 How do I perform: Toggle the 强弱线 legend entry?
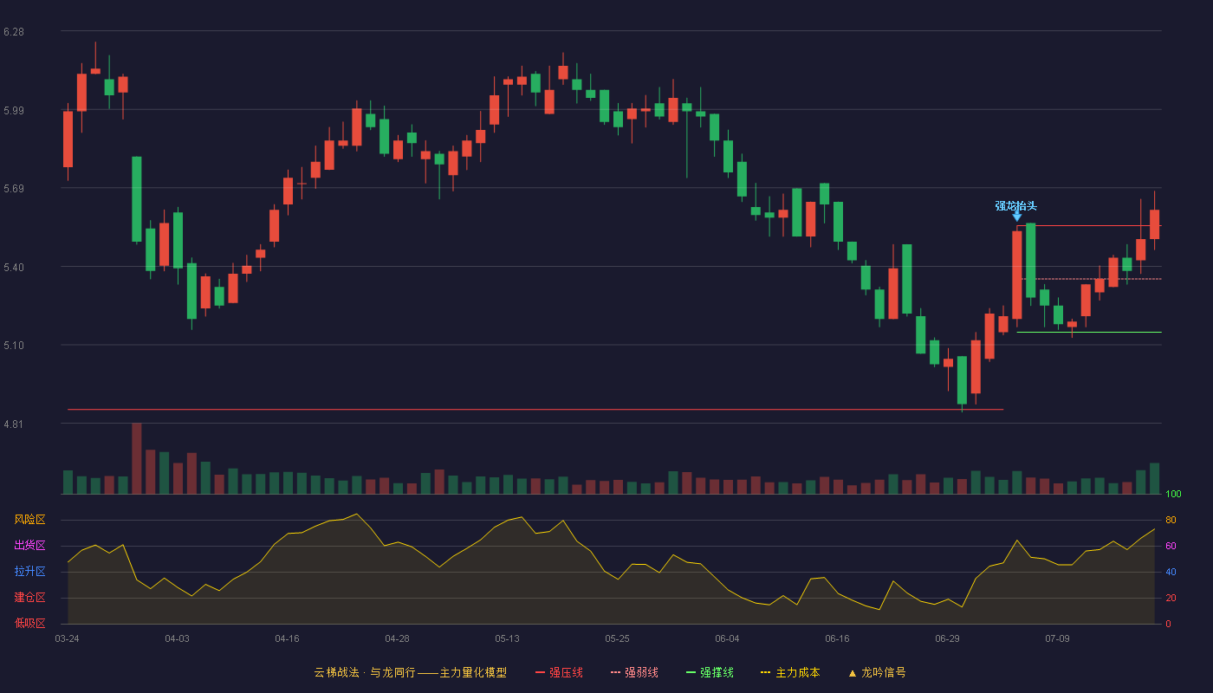point(634,672)
